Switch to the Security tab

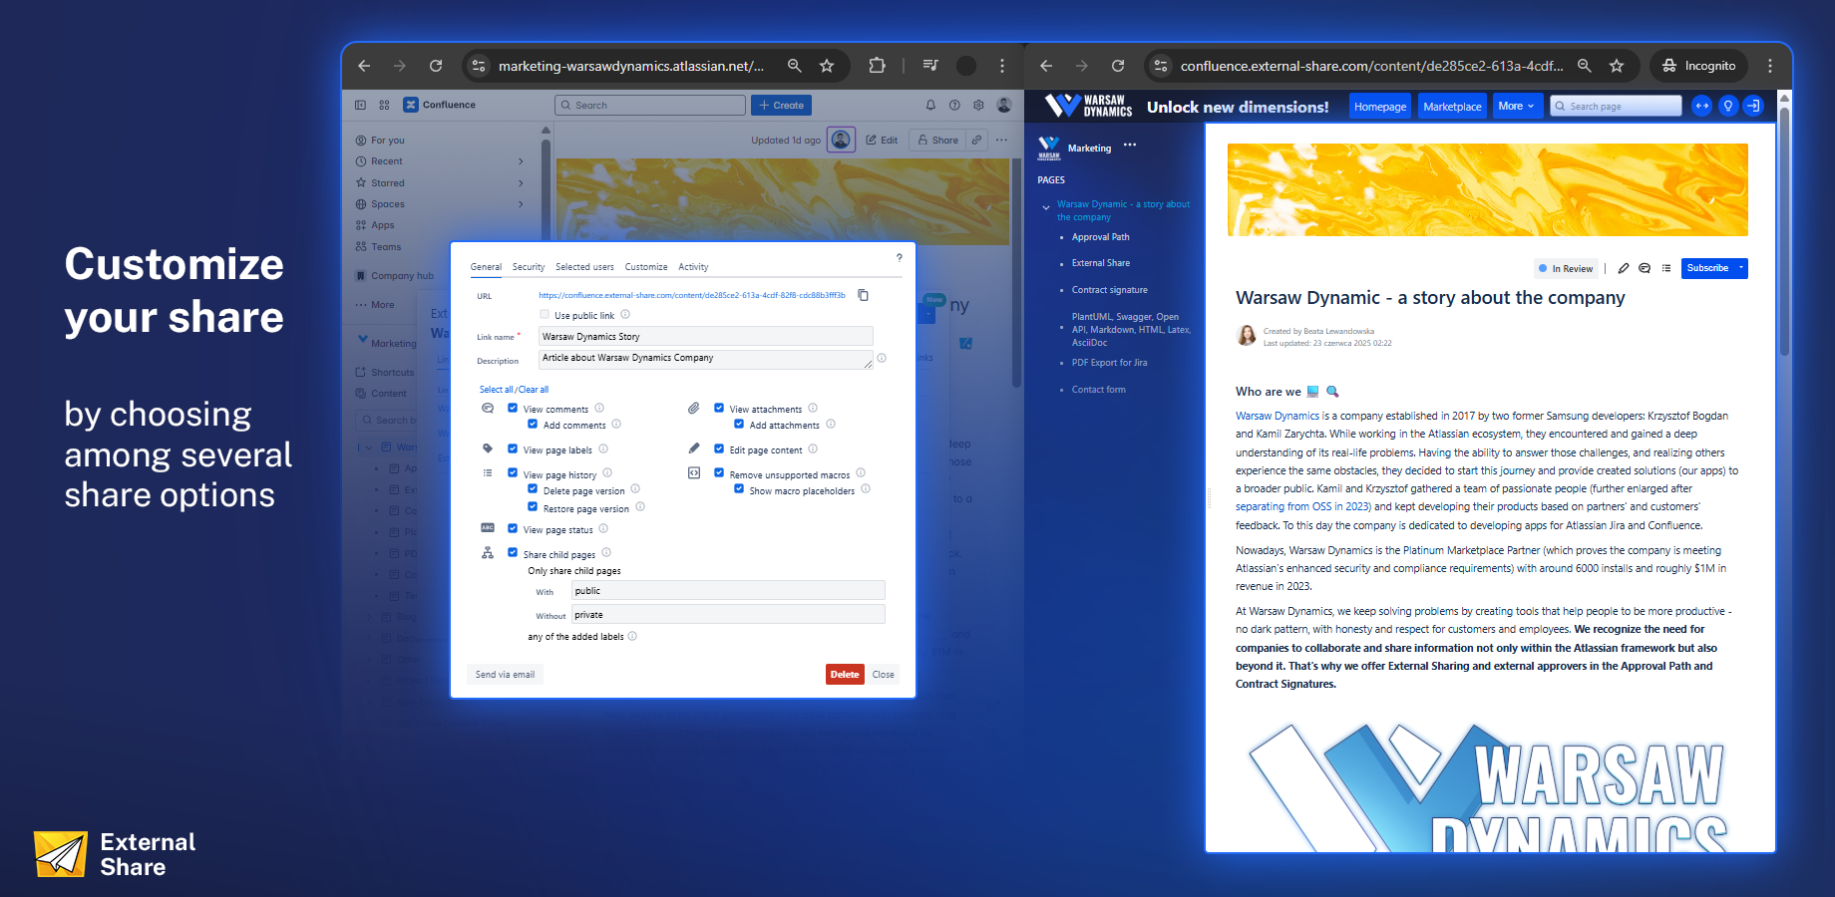[x=529, y=267]
